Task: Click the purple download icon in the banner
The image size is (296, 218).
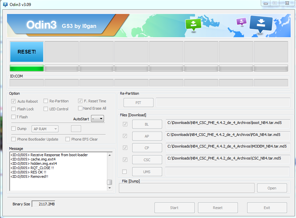Action: point(242,22)
